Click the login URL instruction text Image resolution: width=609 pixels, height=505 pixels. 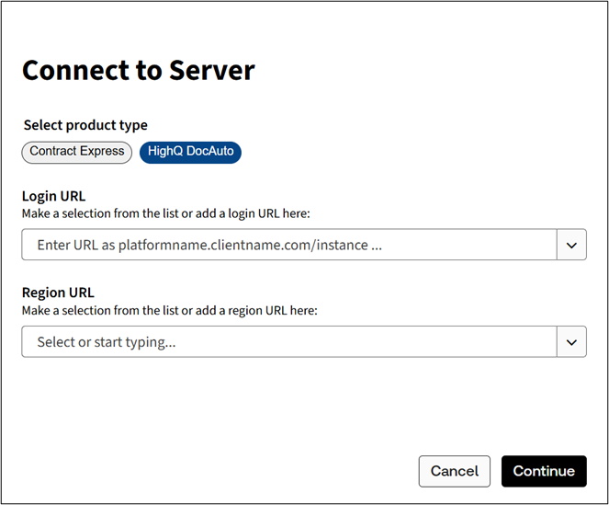pos(166,213)
